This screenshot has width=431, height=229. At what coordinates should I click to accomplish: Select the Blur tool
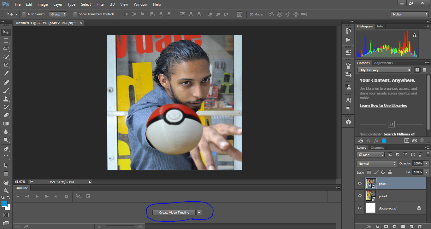6,132
